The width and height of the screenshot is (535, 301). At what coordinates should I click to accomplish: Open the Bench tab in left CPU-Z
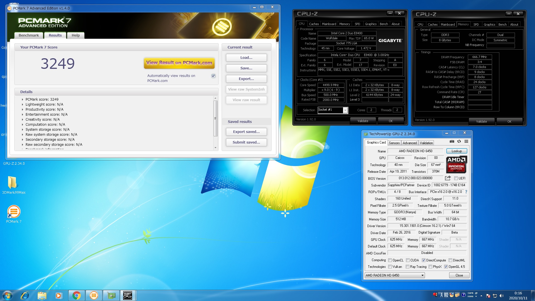click(384, 24)
